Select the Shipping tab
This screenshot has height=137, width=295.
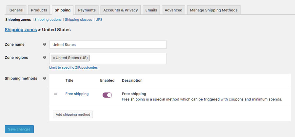coord(63,10)
